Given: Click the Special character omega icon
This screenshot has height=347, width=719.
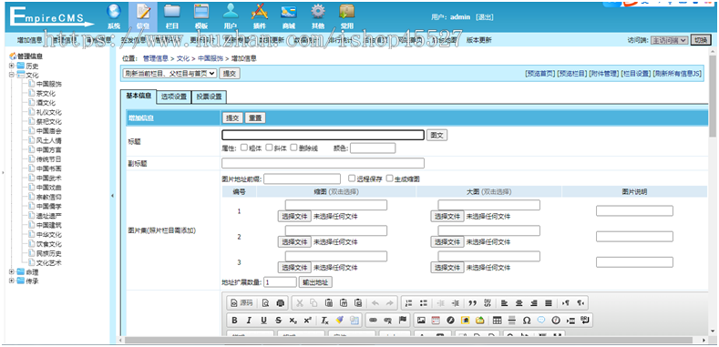Looking at the screenshot, I should pyautogui.click(x=527, y=321).
